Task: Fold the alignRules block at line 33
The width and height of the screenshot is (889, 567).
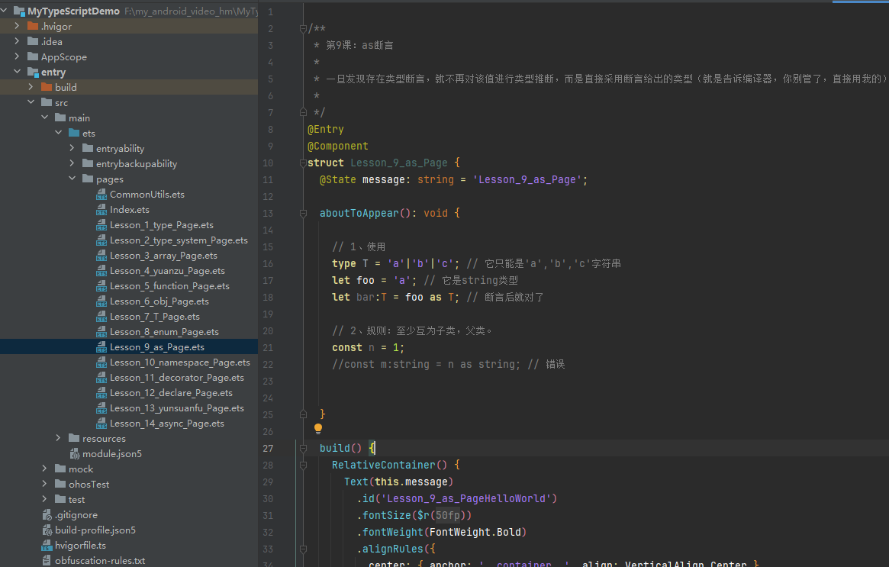Action: tap(303, 549)
